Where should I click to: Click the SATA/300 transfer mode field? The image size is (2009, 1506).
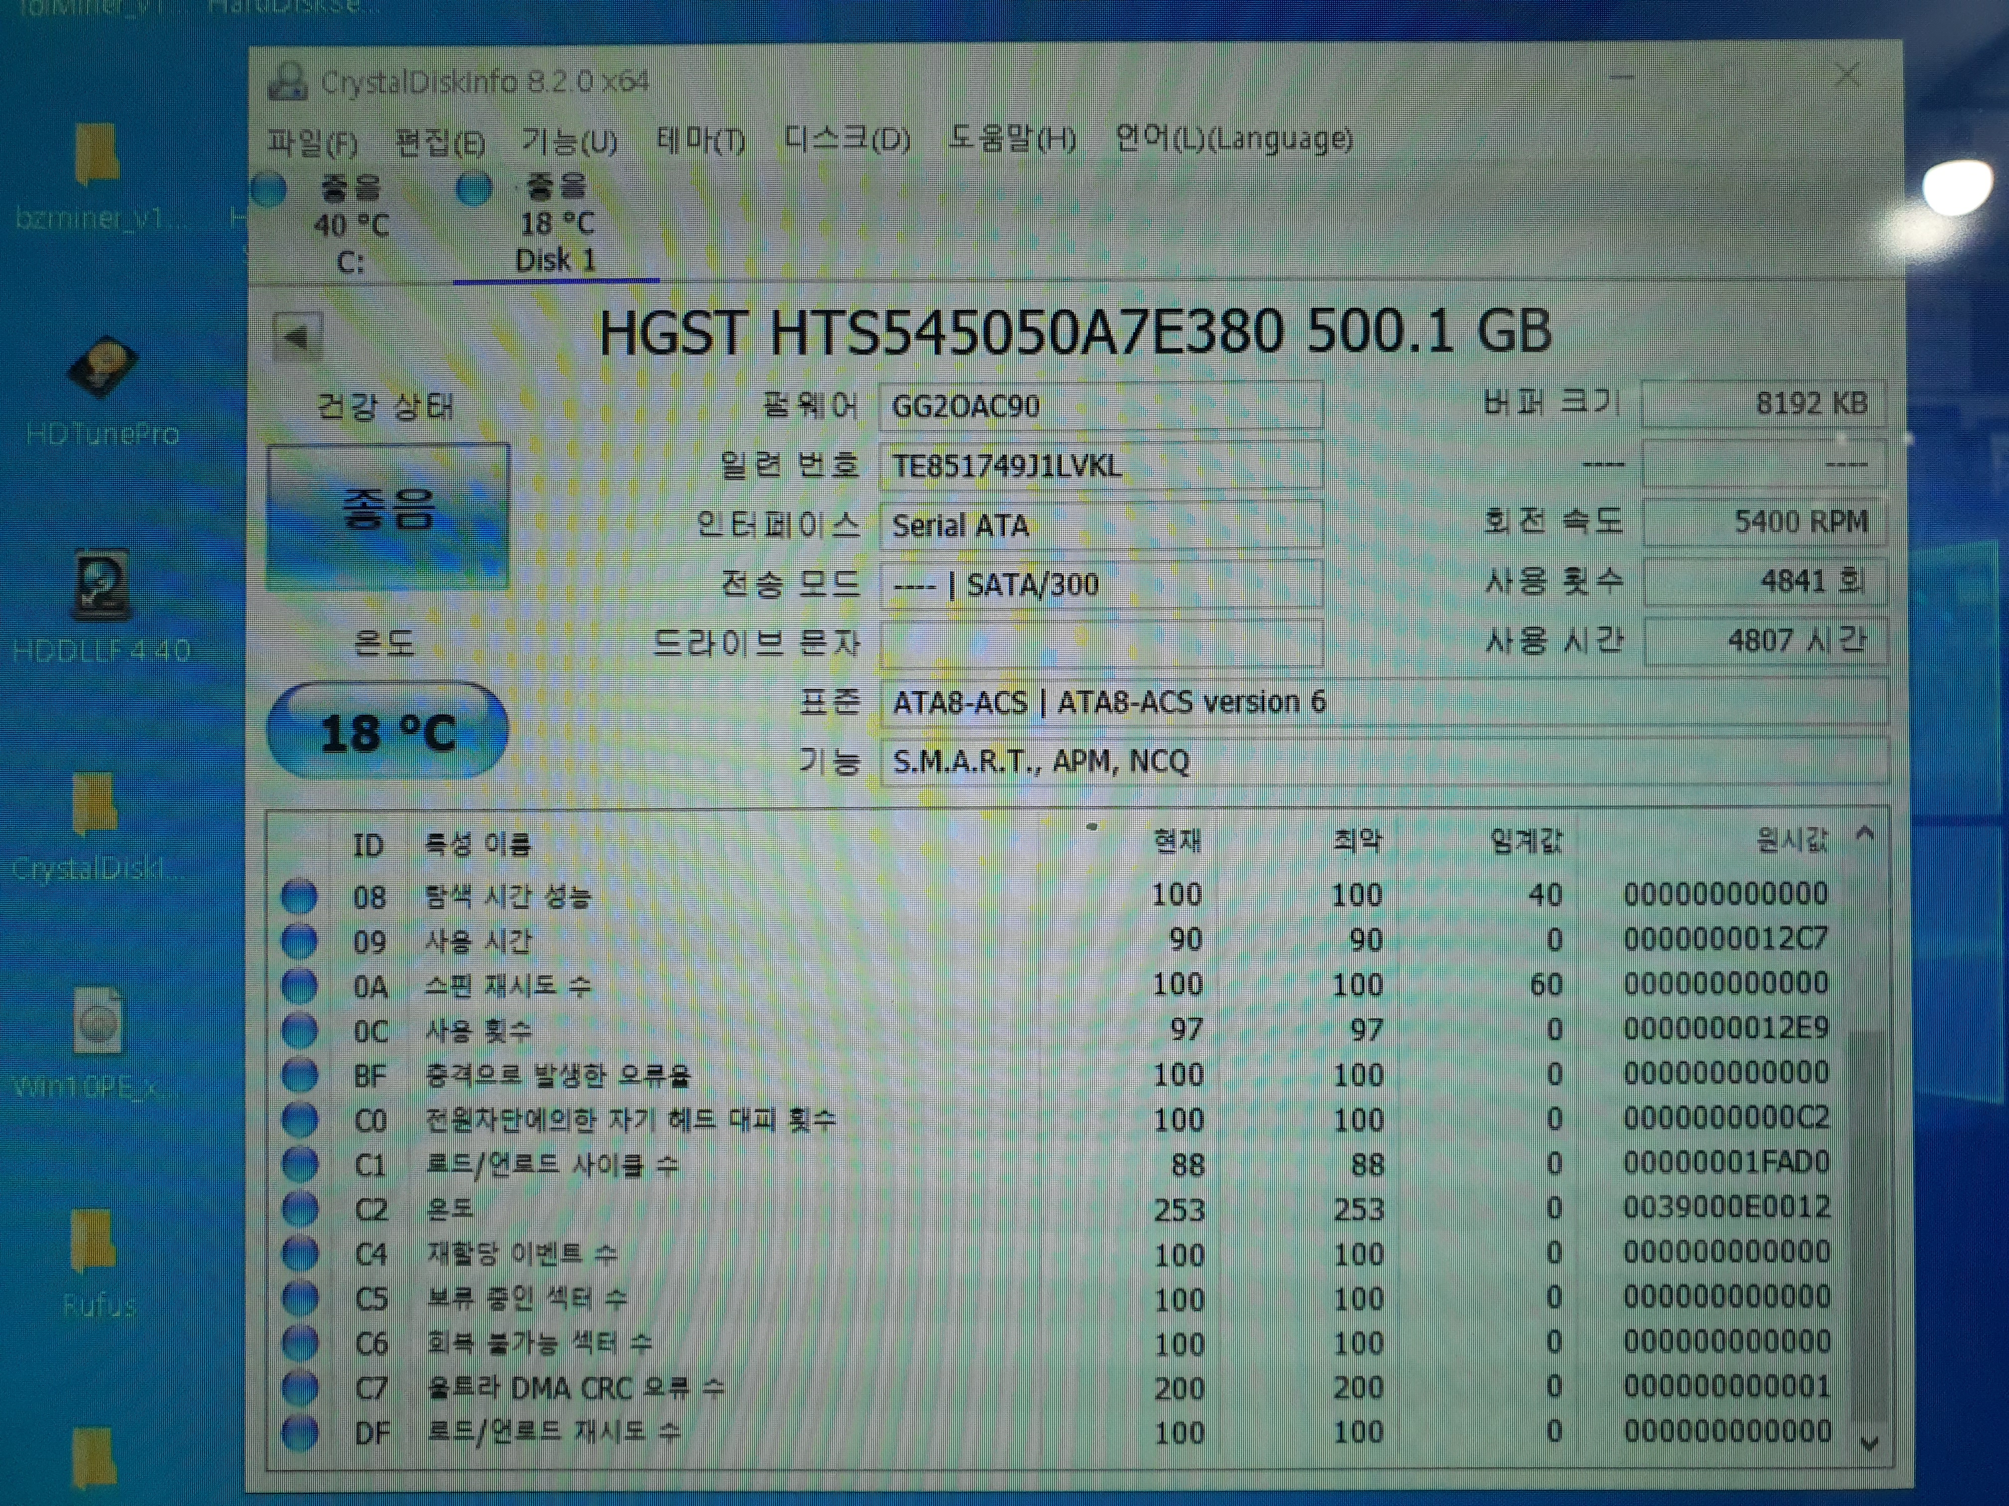tap(1101, 585)
